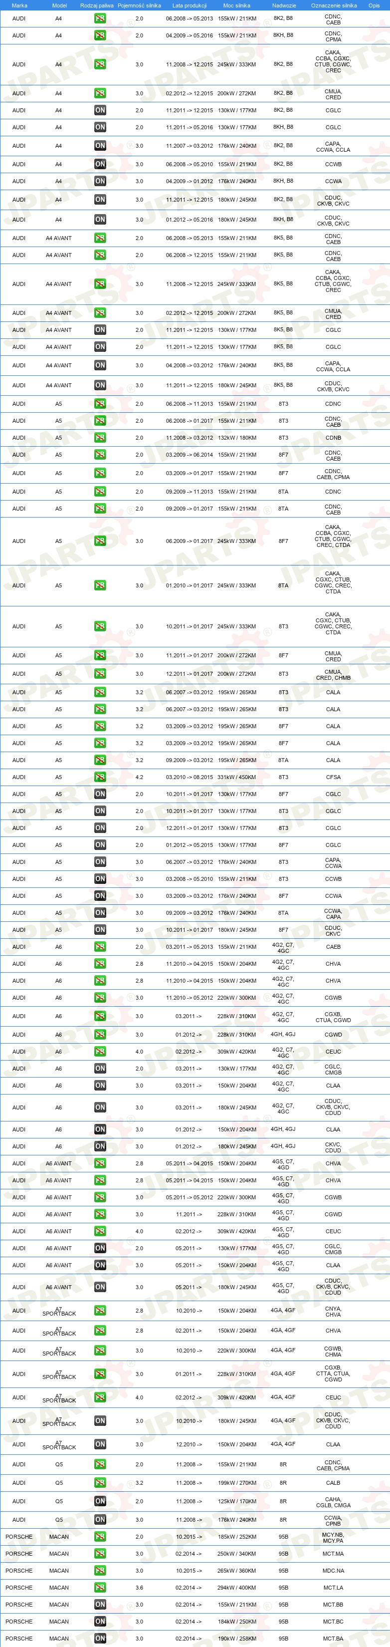Click the Rodzaj paliwa column header
The image size is (390, 1647).
point(97,5)
